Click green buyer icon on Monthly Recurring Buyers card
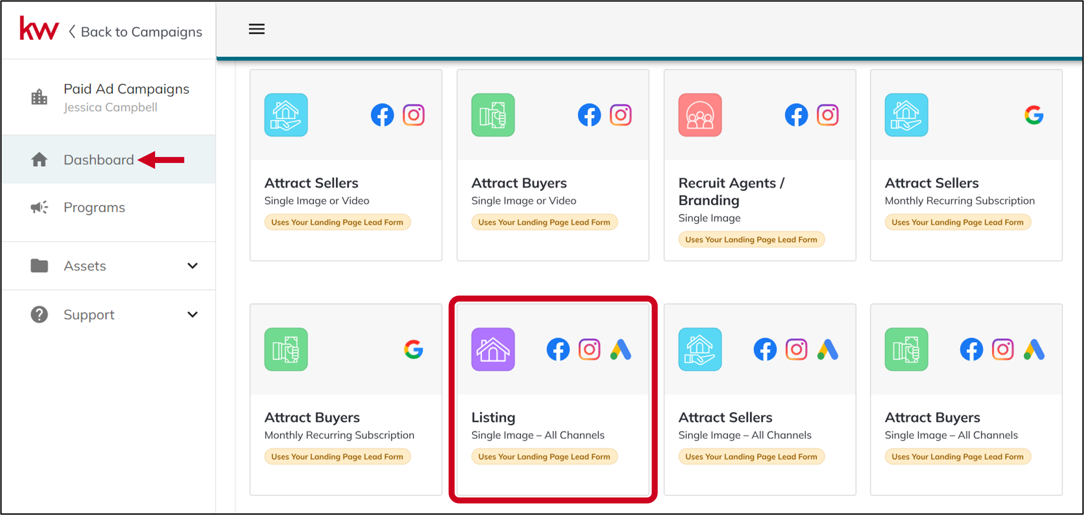1084x515 pixels. [x=286, y=349]
